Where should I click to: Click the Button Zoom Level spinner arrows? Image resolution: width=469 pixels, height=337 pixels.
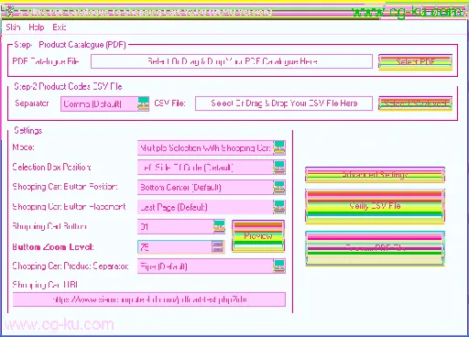click(x=217, y=246)
